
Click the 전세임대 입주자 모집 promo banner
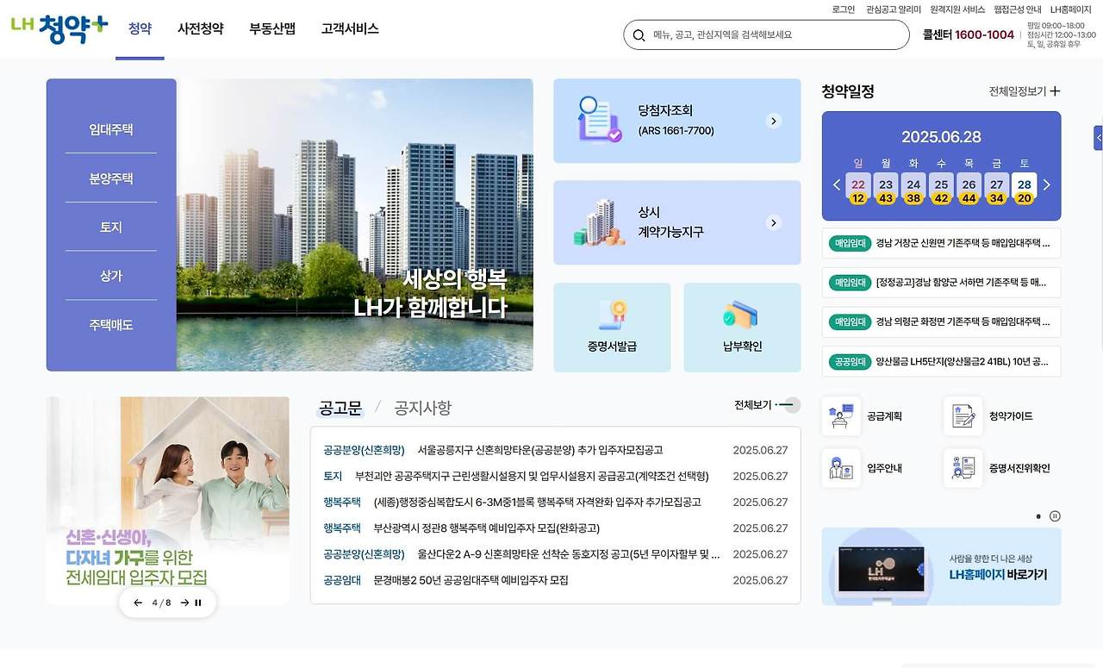(x=168, y=500)
